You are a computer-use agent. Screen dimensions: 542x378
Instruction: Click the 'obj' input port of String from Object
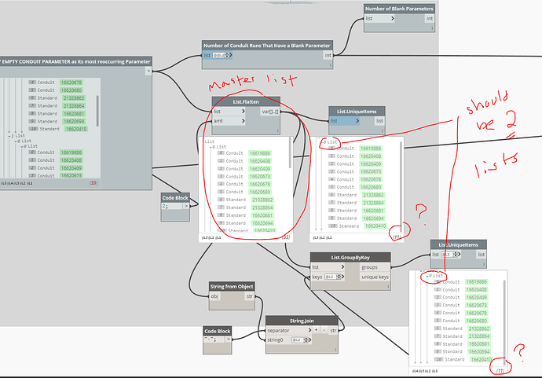[x=214, y=296]
